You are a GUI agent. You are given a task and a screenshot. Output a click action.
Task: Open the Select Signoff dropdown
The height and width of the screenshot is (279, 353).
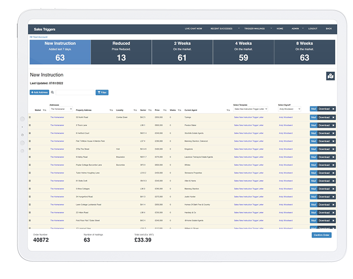(289, 108)
